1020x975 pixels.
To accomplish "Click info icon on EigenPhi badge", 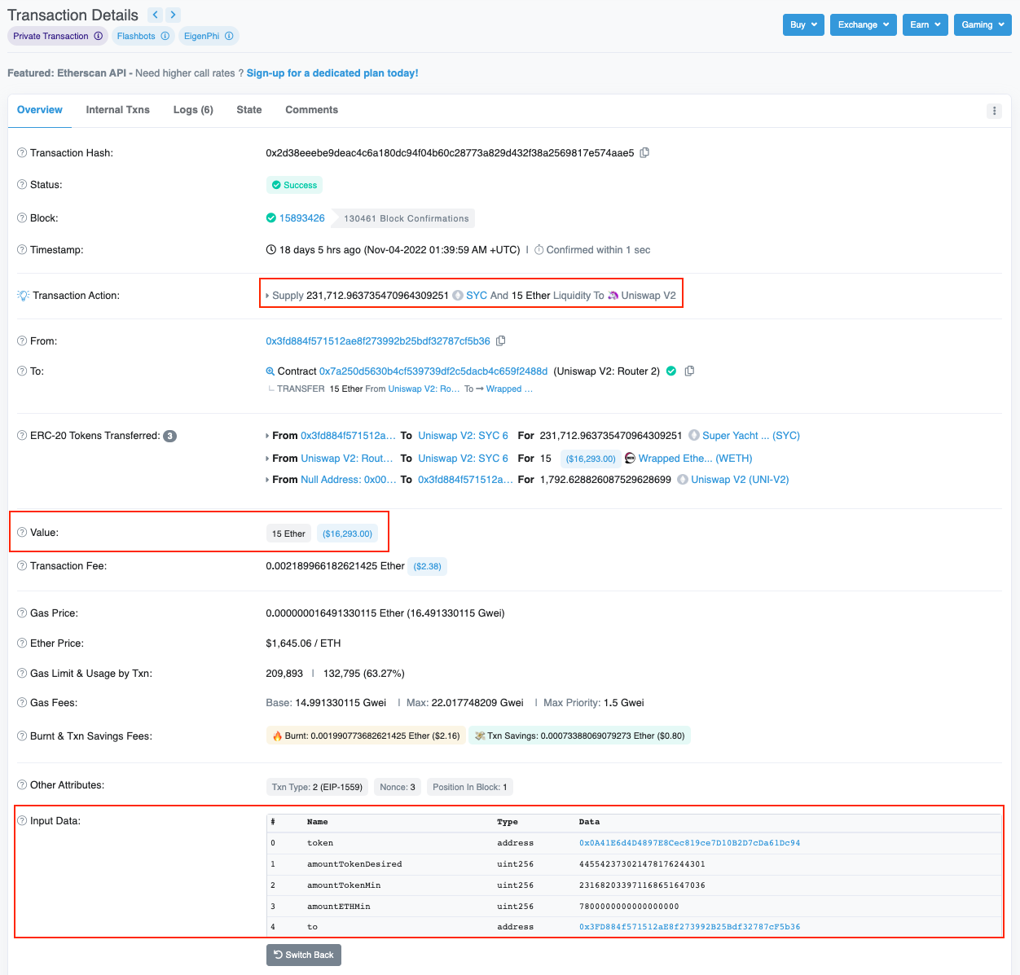I will click(230, 36).
